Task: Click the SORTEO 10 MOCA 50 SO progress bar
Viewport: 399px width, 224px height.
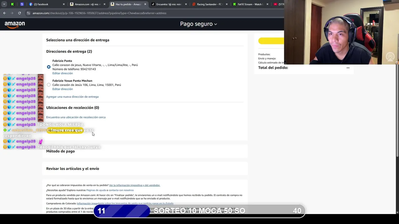Action: pyautogui.click(x=199, y=211)
